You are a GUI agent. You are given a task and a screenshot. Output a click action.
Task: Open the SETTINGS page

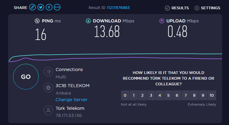coord(207,8)
